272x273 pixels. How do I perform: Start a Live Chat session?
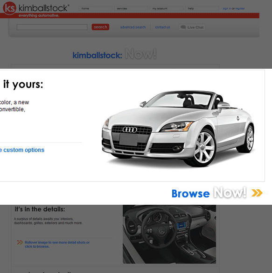click(x=192, y=27)
